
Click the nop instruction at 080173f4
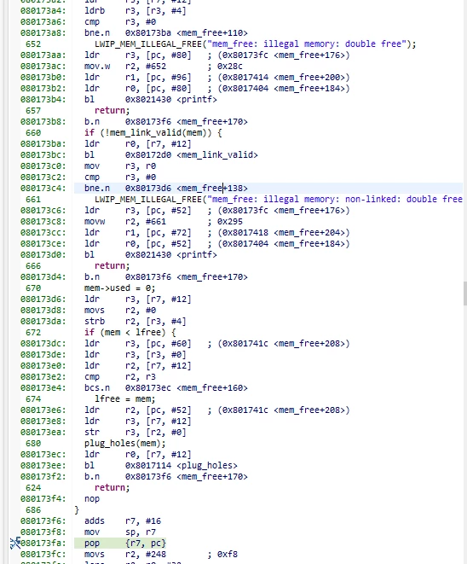92,499
